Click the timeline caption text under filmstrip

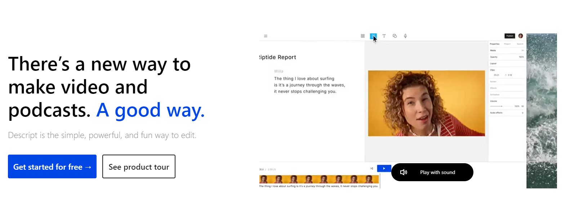[319, 186]
